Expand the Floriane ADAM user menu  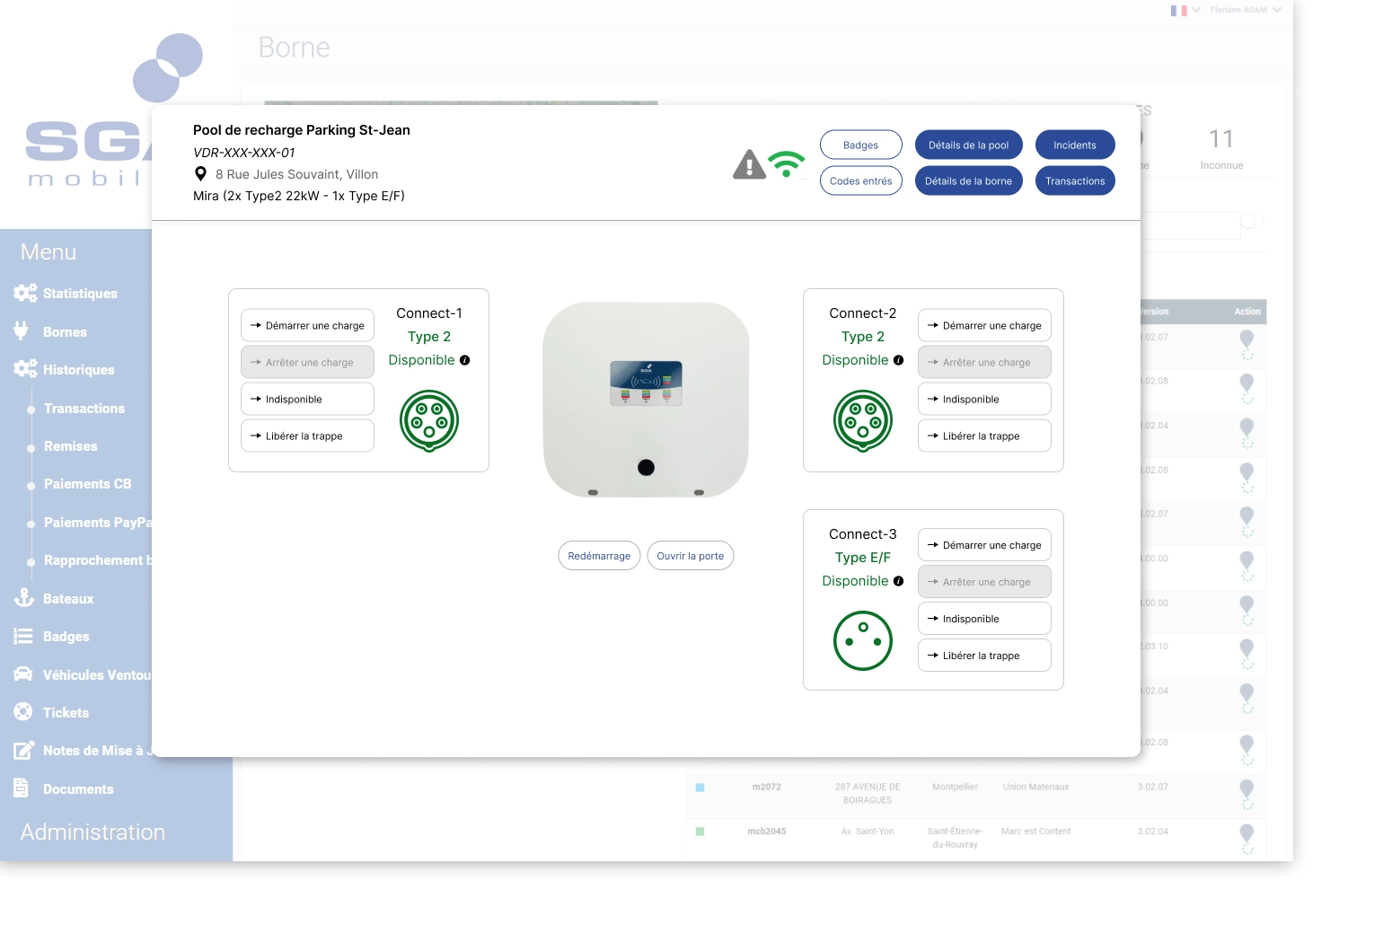1245,10
